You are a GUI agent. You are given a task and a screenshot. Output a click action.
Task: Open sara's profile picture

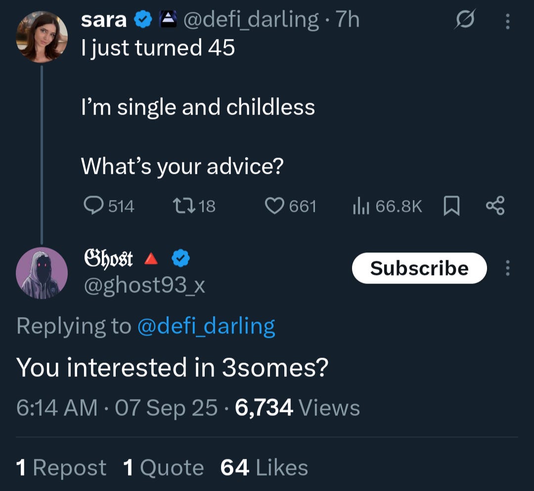coord(42,38)
